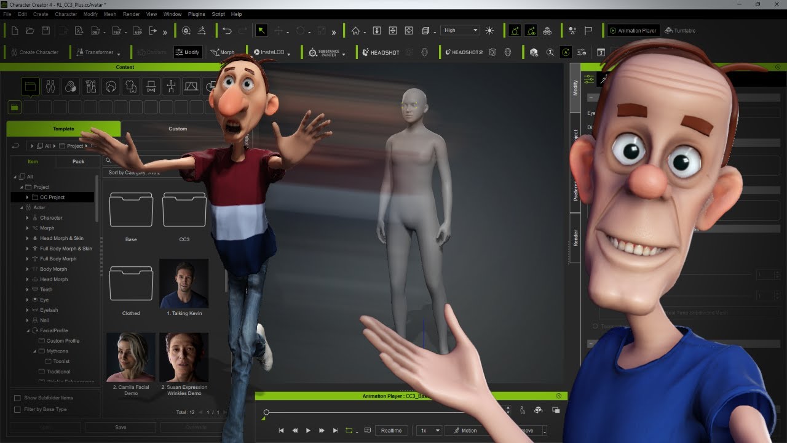Jump to the first frame in Animation Player
Image resolution: width=787 pixels, height=443 pixels.
coord(281,431)
